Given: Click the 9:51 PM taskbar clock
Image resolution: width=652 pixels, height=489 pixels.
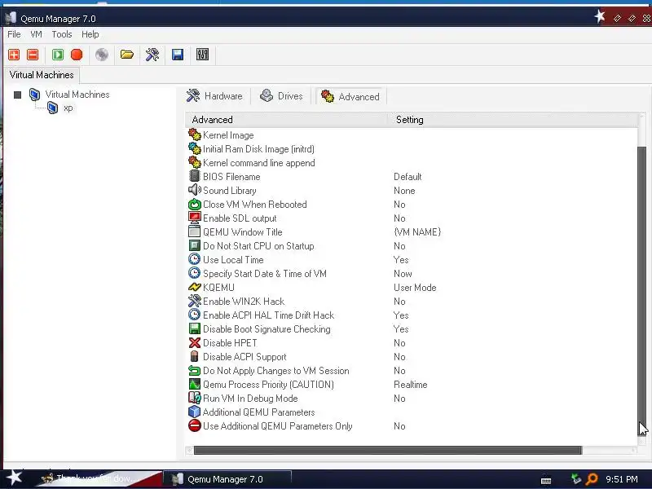Looking at the screenshot, I should click(622, 479).
